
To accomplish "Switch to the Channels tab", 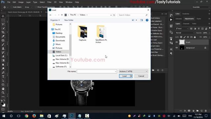I will coord(186,23).
